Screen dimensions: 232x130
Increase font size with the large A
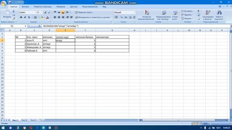[45, 13]
